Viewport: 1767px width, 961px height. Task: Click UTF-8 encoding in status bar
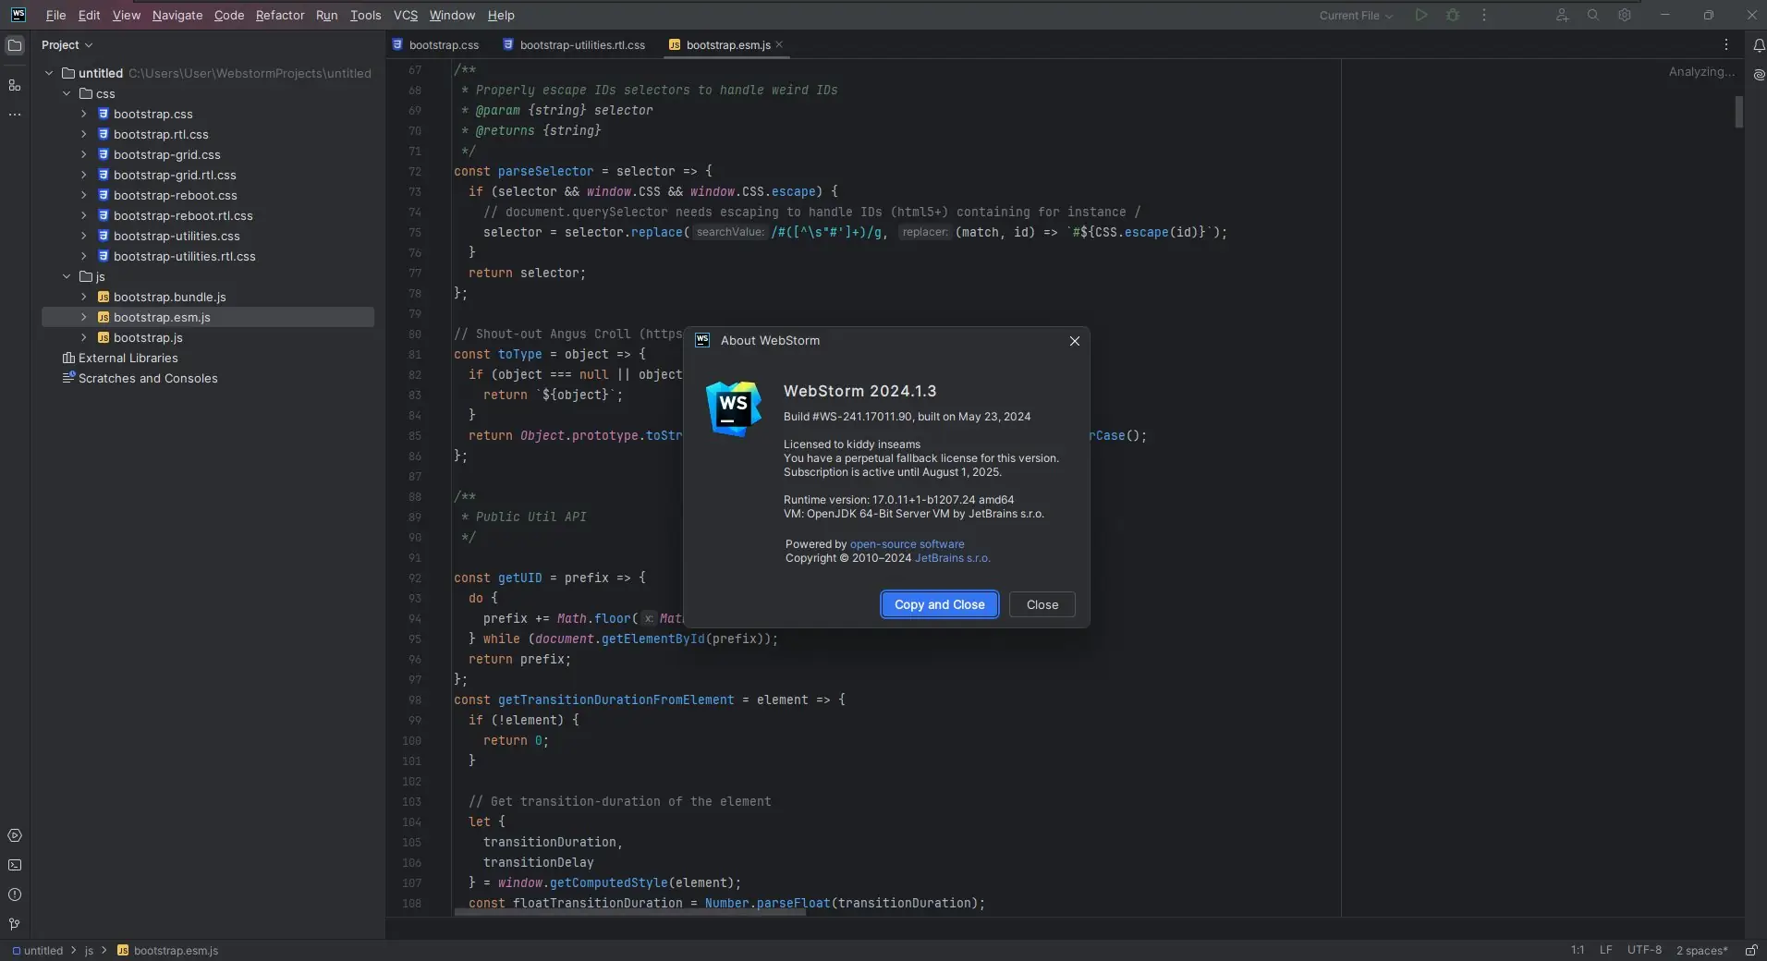(1644, 950)
